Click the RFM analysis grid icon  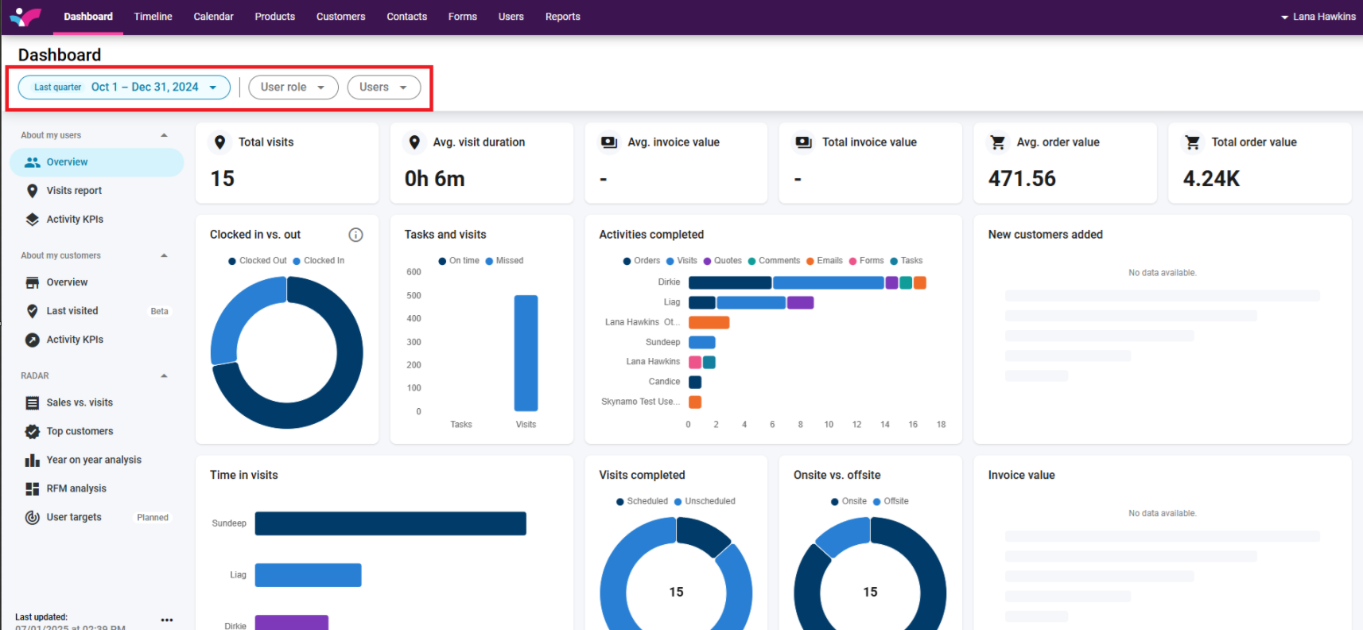33,489
